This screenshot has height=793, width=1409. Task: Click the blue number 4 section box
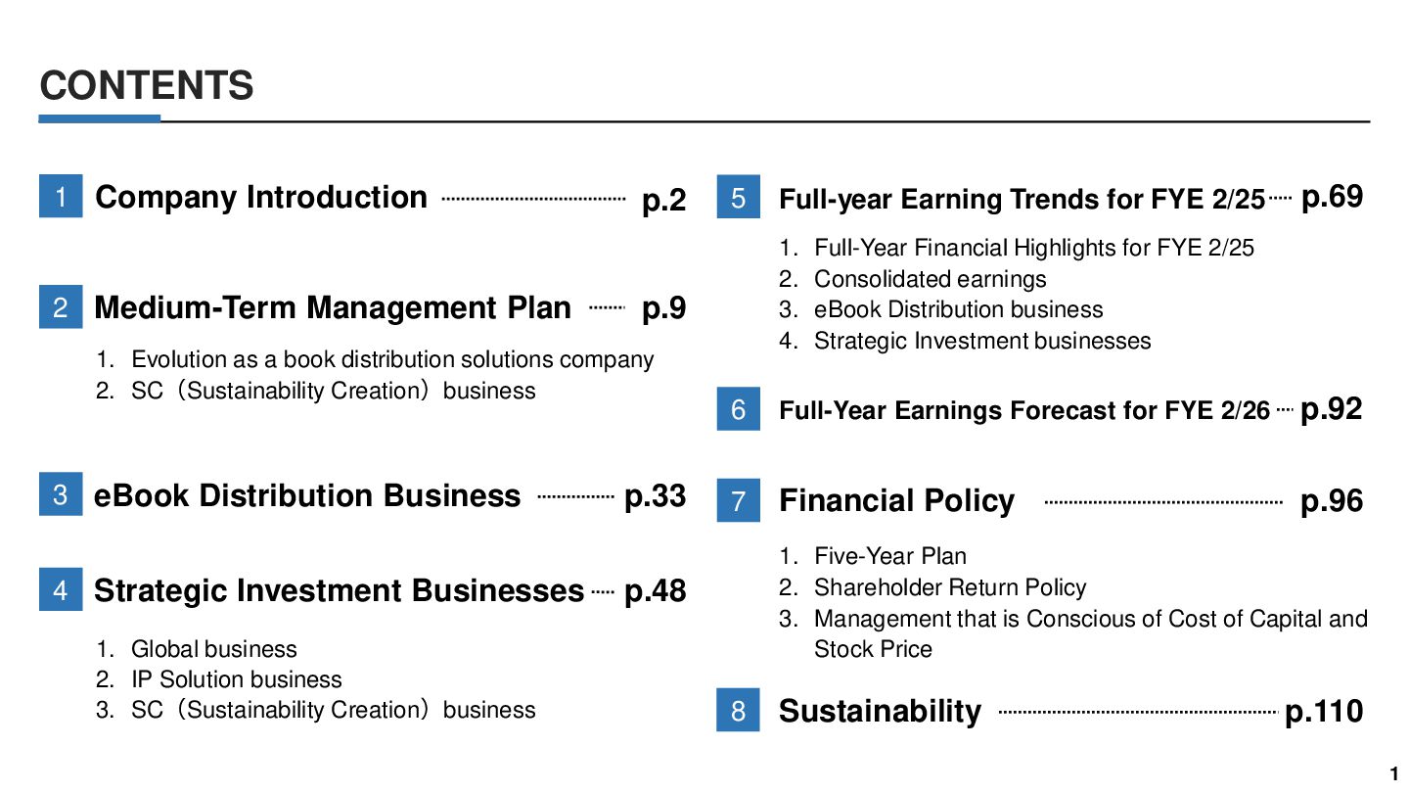click(x=61, y=589)
